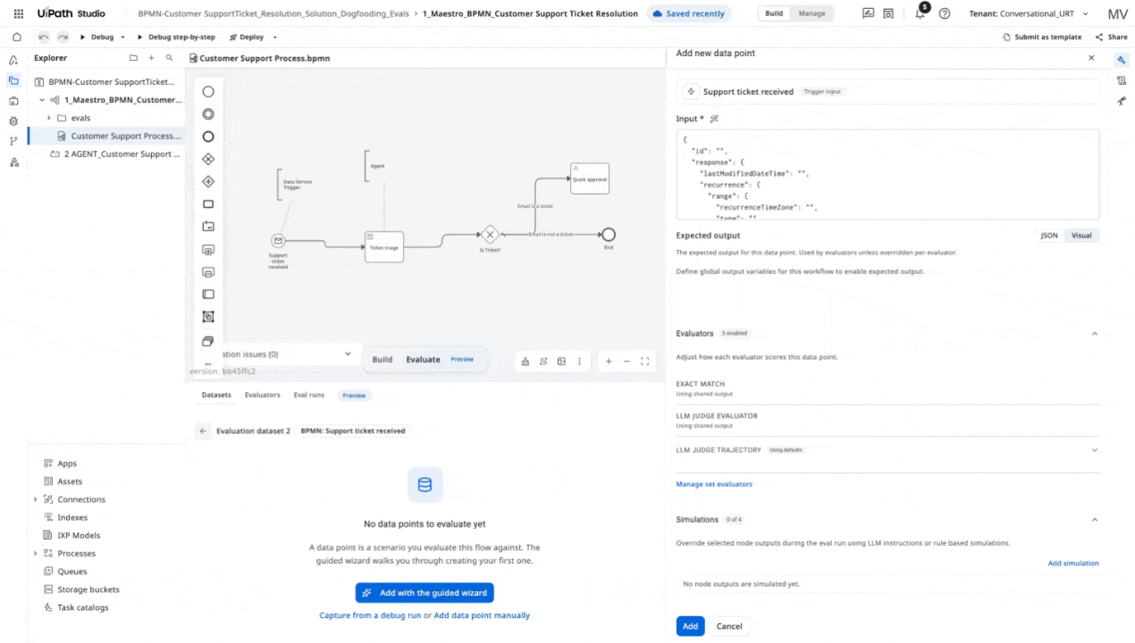Redo the last undone change
The image size is (1135, 643).
(63, 37)
